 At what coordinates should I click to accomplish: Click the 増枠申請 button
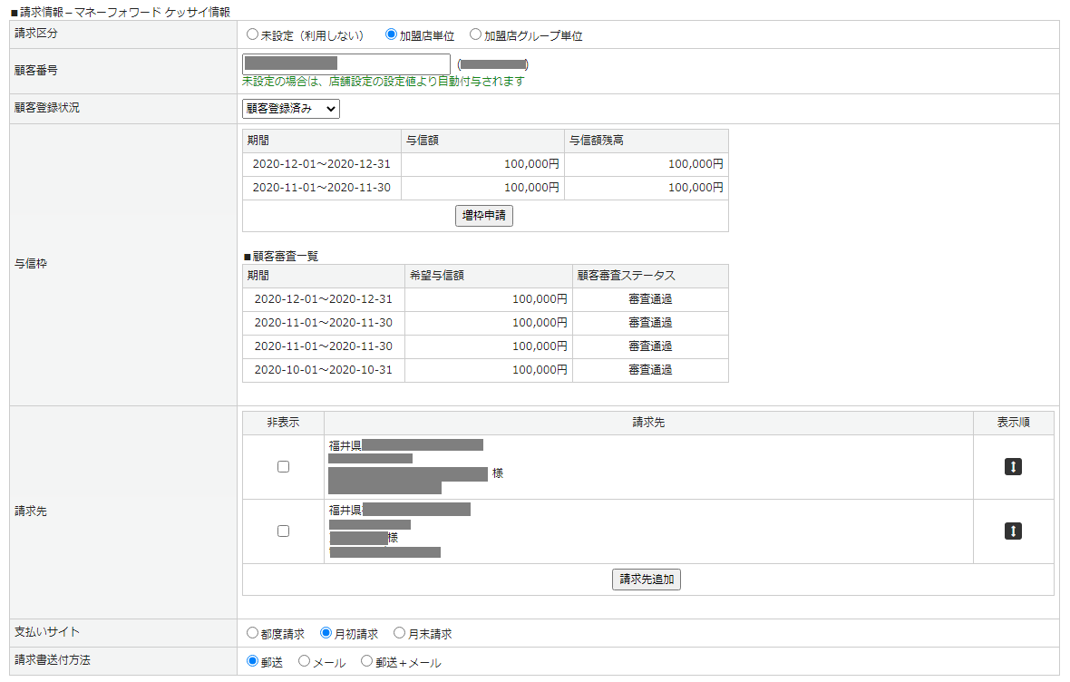coord(484,216)
